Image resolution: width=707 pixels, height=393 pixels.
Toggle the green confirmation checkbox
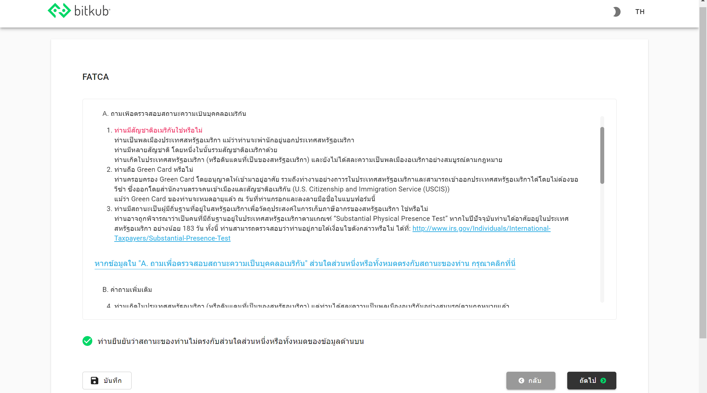coord(87,341)
